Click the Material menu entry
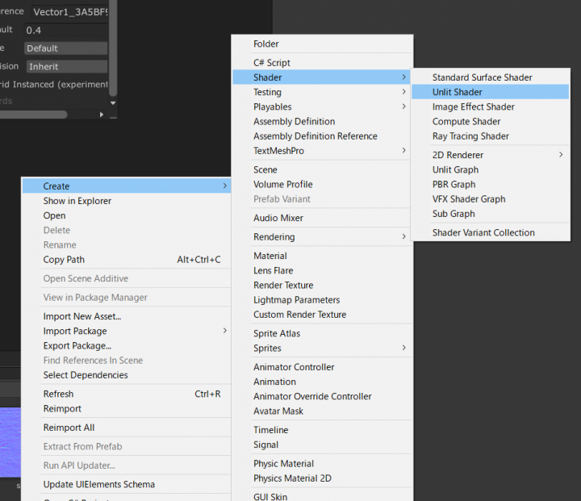This screenshot has width=581, height=501. click(x=270, y=256)
